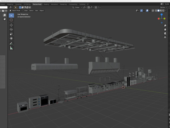
Task: Click the viewport zoom magnifier icon
Action: (165, 26)
